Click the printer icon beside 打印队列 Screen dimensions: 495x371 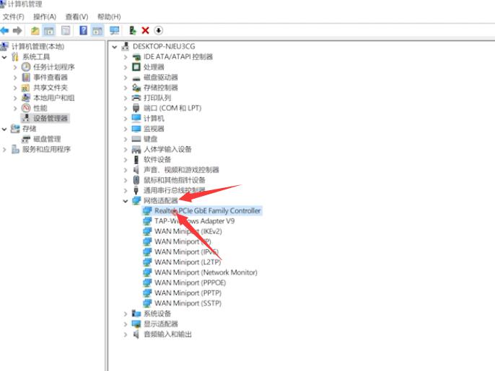click(136, 98)
